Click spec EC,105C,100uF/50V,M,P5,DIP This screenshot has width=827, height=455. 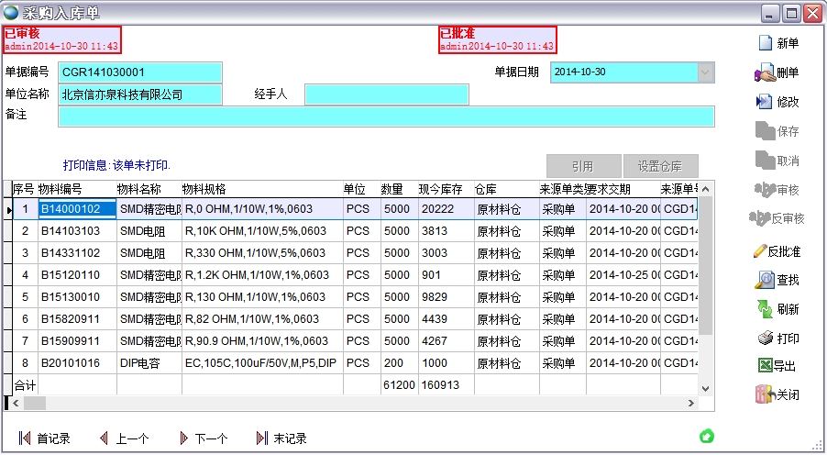(x=262, y=363)
